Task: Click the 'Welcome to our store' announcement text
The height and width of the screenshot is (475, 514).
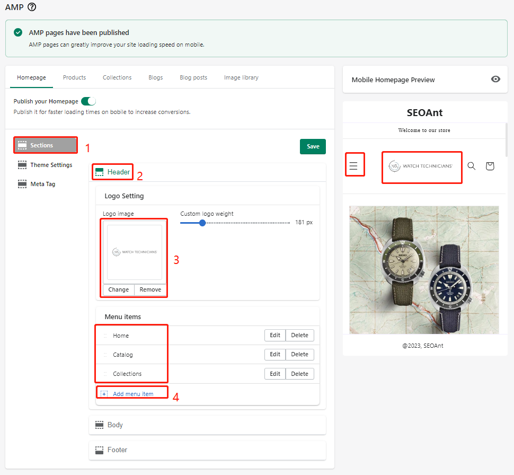Action: (424, 130)
